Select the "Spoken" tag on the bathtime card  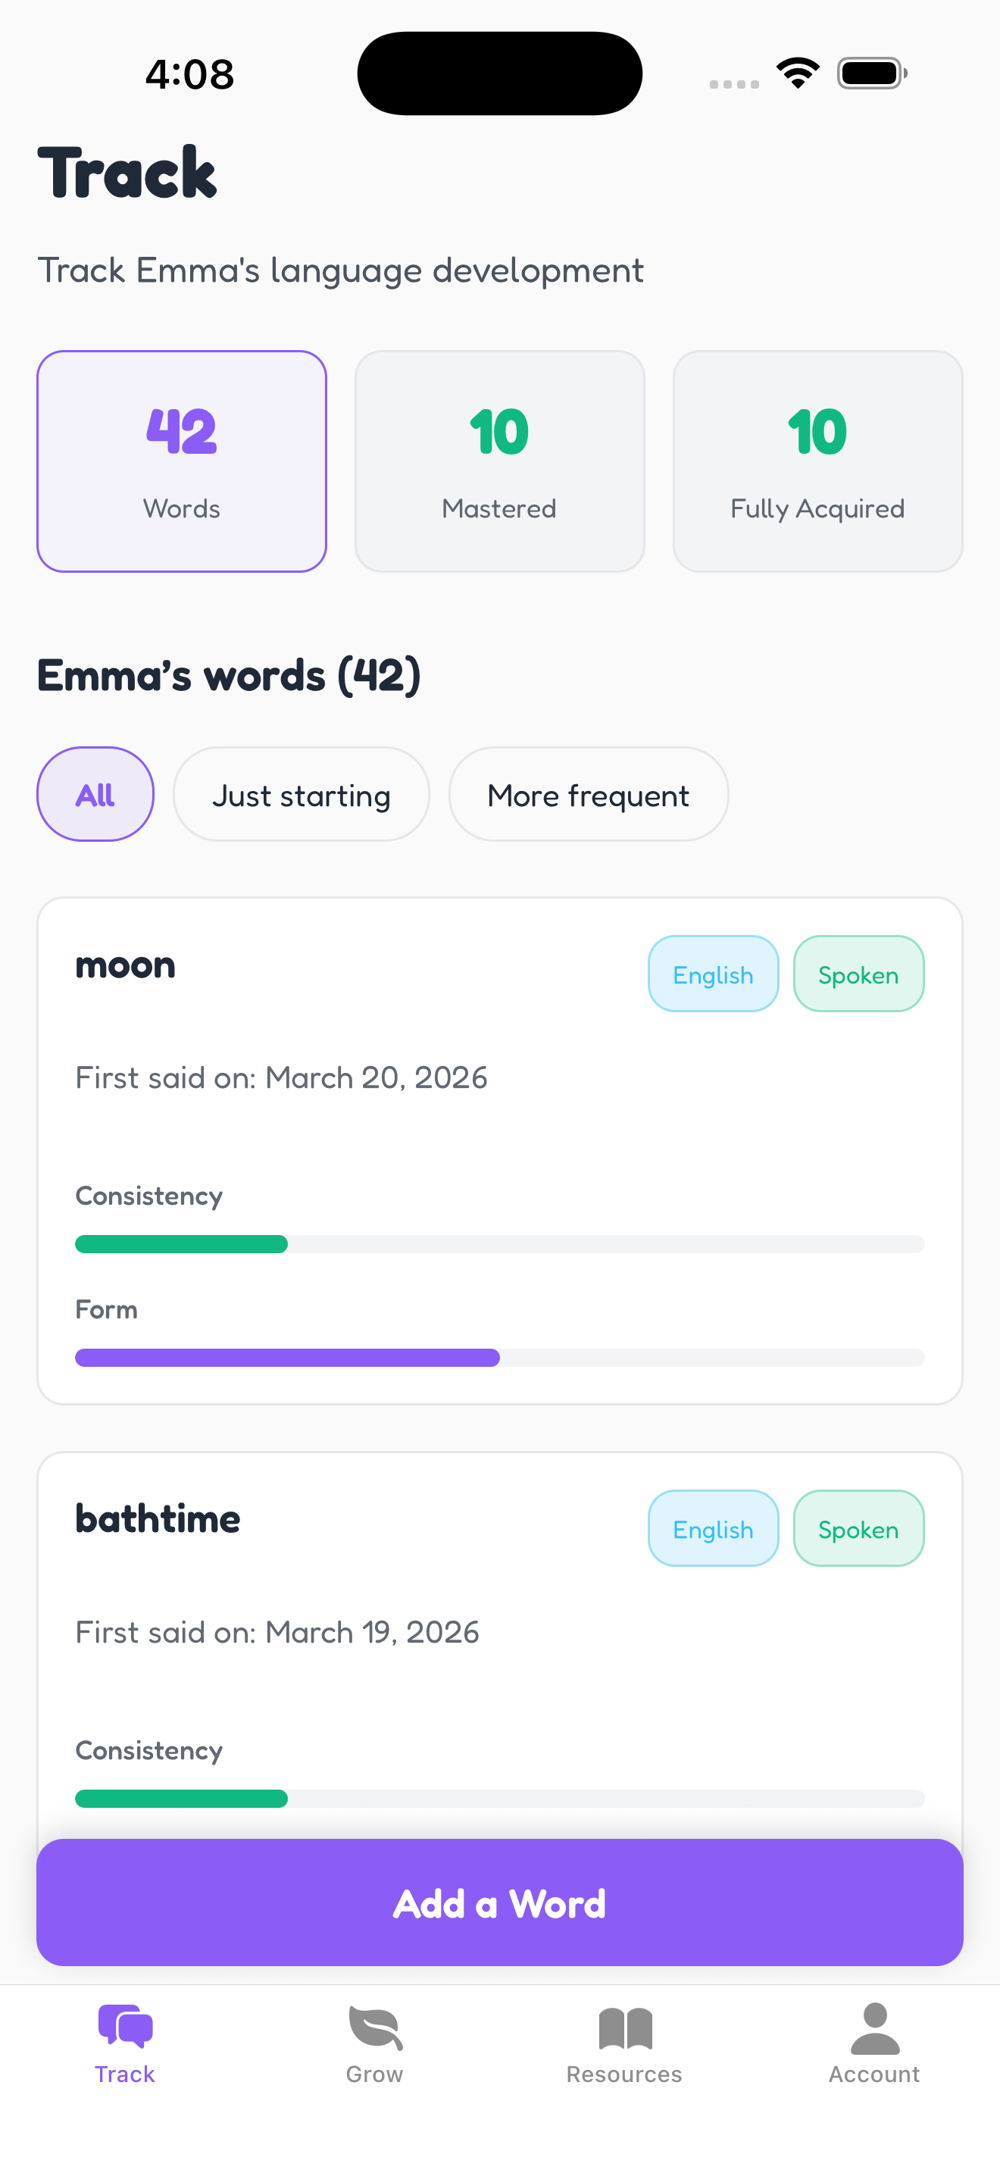(x=858, y=1528)
